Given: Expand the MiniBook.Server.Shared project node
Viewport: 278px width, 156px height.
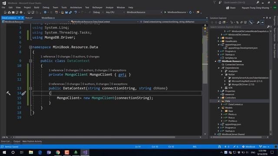Looking at the screenshot, I should point(215,134).
